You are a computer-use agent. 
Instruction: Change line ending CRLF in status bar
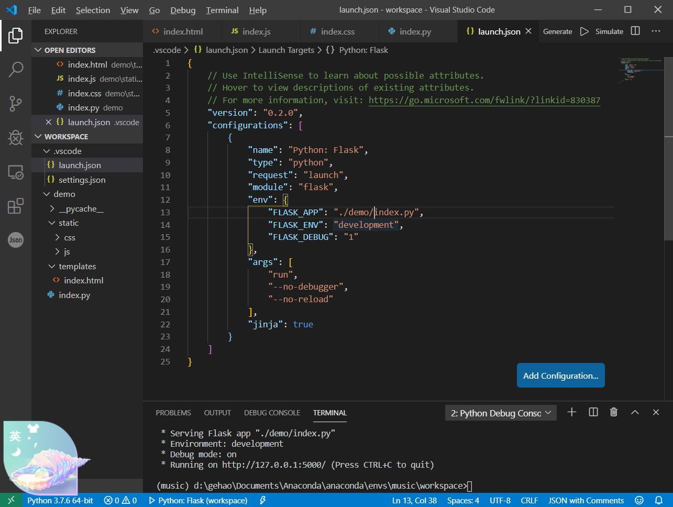529,500
